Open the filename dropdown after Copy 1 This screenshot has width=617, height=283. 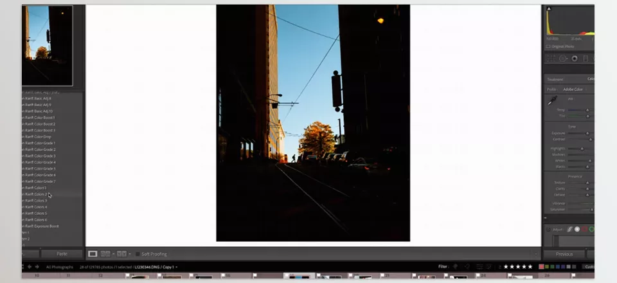(177, 267)
